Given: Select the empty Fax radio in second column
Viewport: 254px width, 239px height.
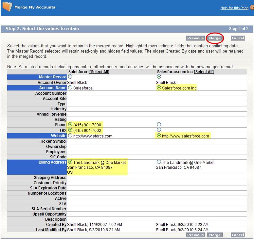Looking at the screenshot, I should click(x=159, y=130).
